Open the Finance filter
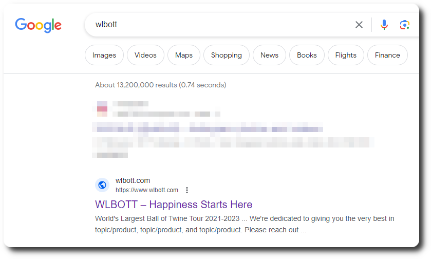This screenshot has height=259, width=431. [387, 55]
